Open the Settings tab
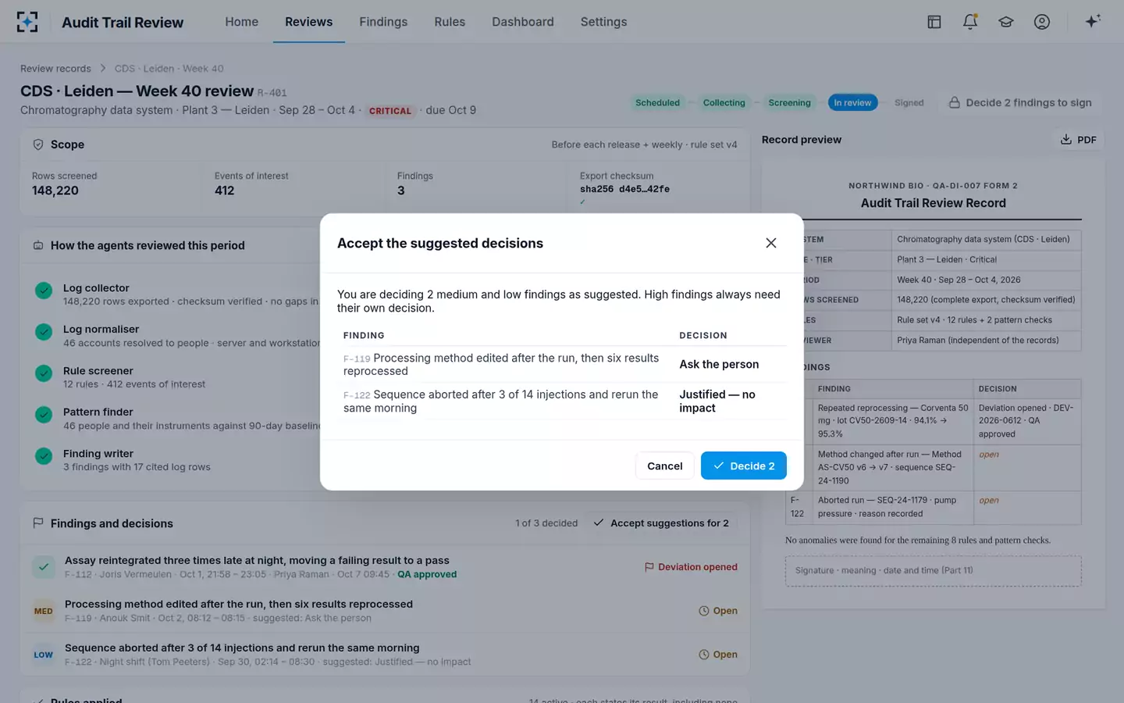This screenshot has height=703, width=1124. (603, 22)
